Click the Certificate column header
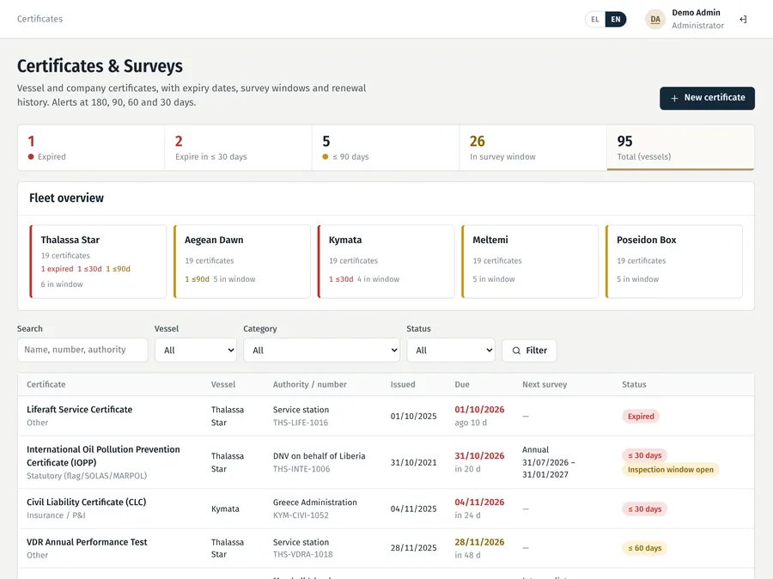773x579 pixels. 46,384
